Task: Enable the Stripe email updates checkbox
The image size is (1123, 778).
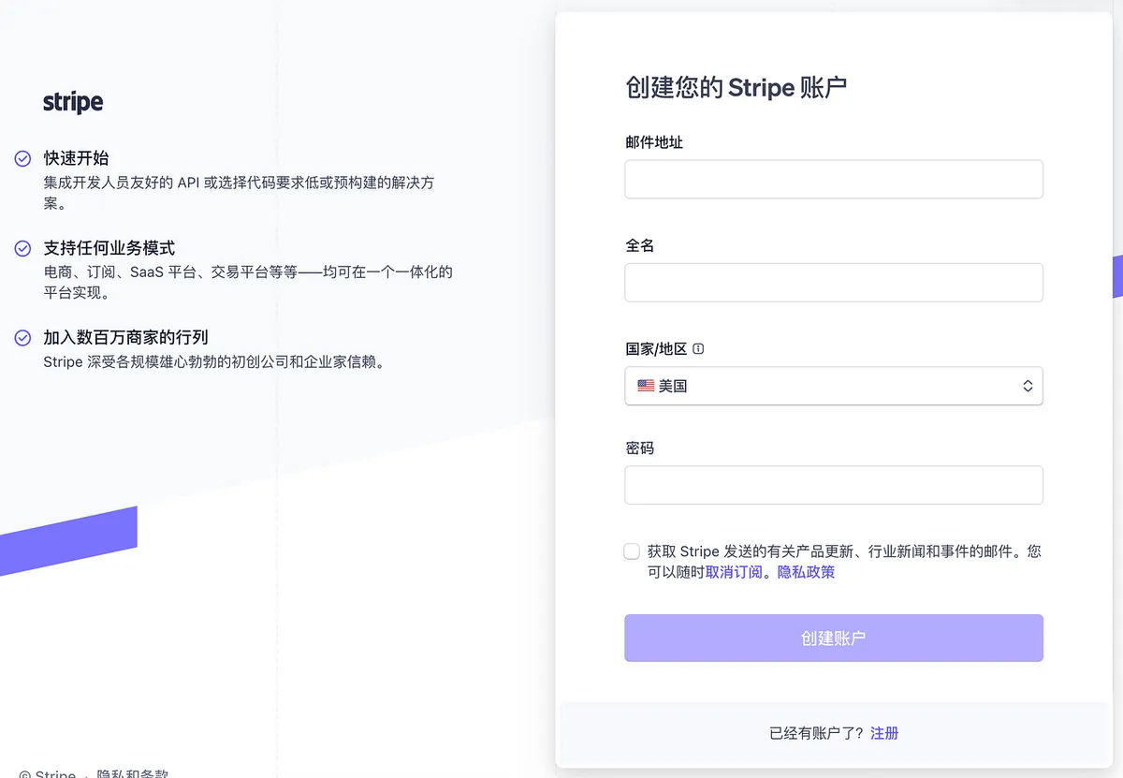Action: (632, 551)
